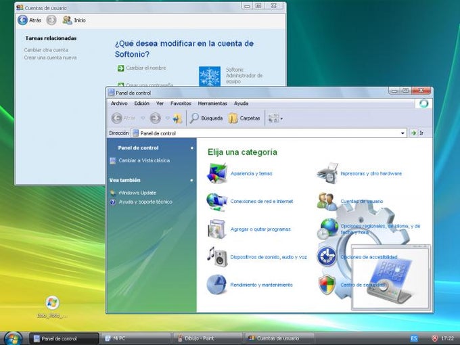
Task: Click the Back arrow in Panel de control toolbar
Action: (117, 118)
